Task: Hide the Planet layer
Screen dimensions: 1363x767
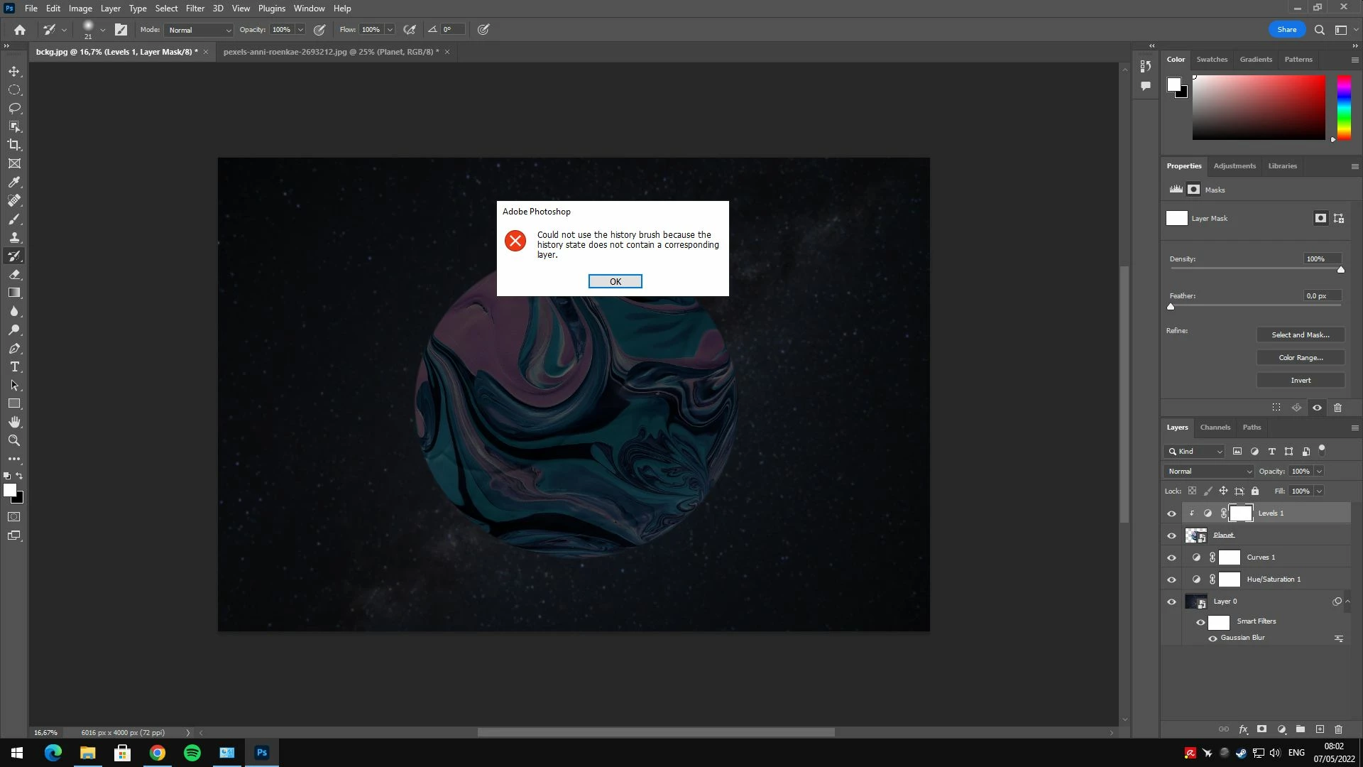Action: pos(1171,535)
